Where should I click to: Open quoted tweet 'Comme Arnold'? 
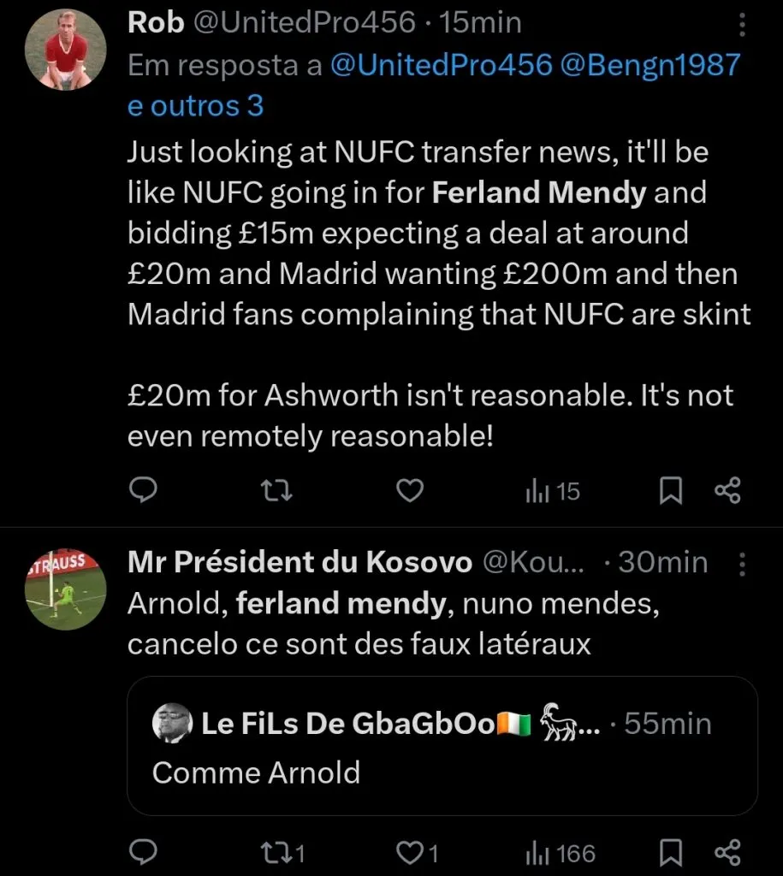[x=442, y=746]
